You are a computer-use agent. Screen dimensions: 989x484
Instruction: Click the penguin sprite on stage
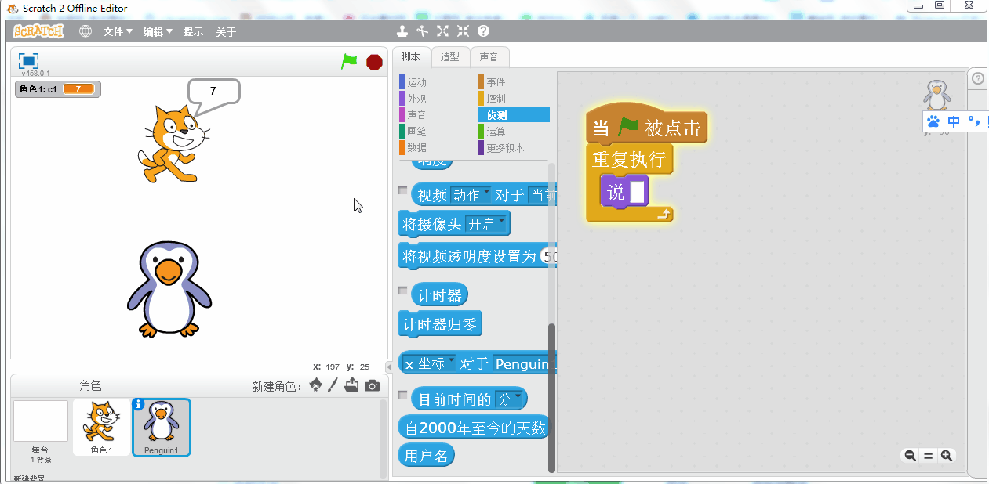[169, 288]
